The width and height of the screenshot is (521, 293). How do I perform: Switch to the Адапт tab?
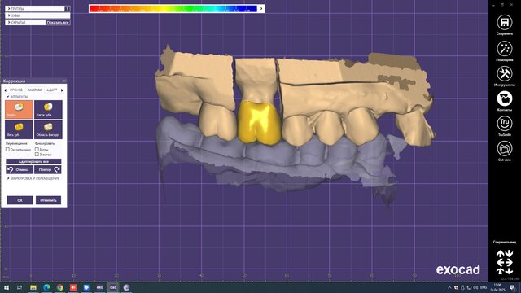[52, 90]
